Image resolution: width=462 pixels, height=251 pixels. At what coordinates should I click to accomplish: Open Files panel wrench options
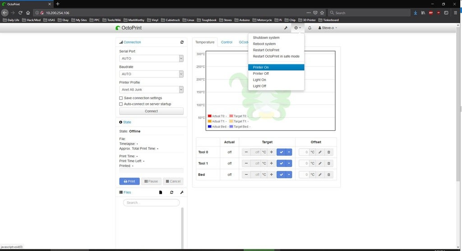pyautogui.click(x=182, y=192)
